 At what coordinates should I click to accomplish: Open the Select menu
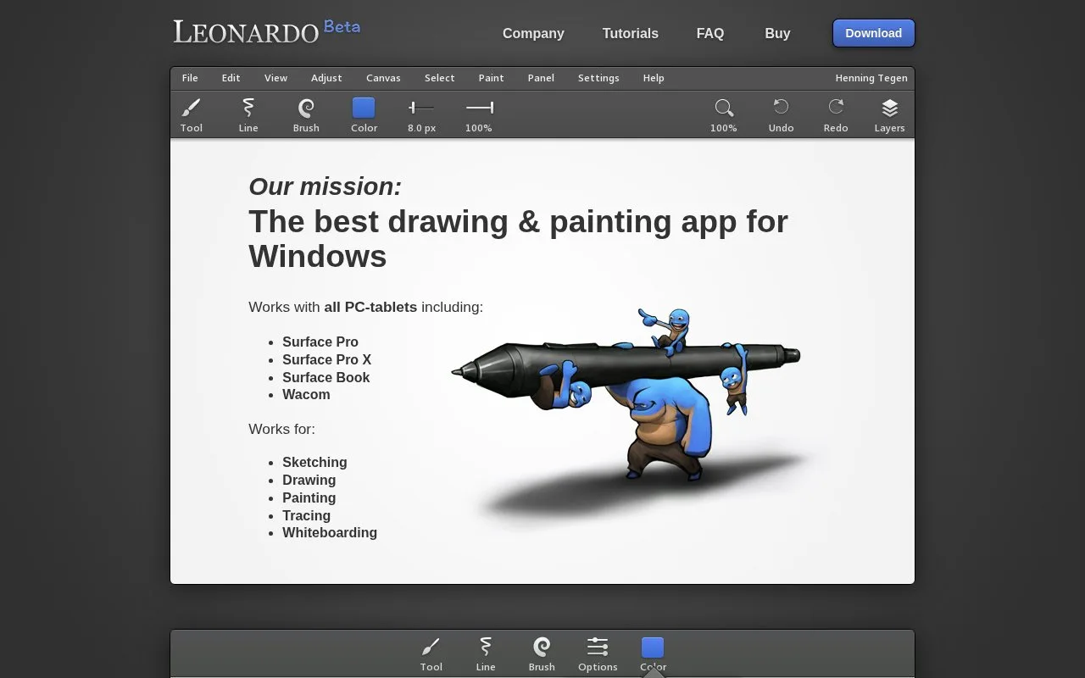[440, 78]
